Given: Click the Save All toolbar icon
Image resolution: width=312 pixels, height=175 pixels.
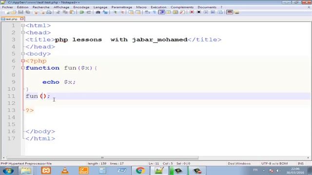Looking at the screenshot, I should click(28, 12).
